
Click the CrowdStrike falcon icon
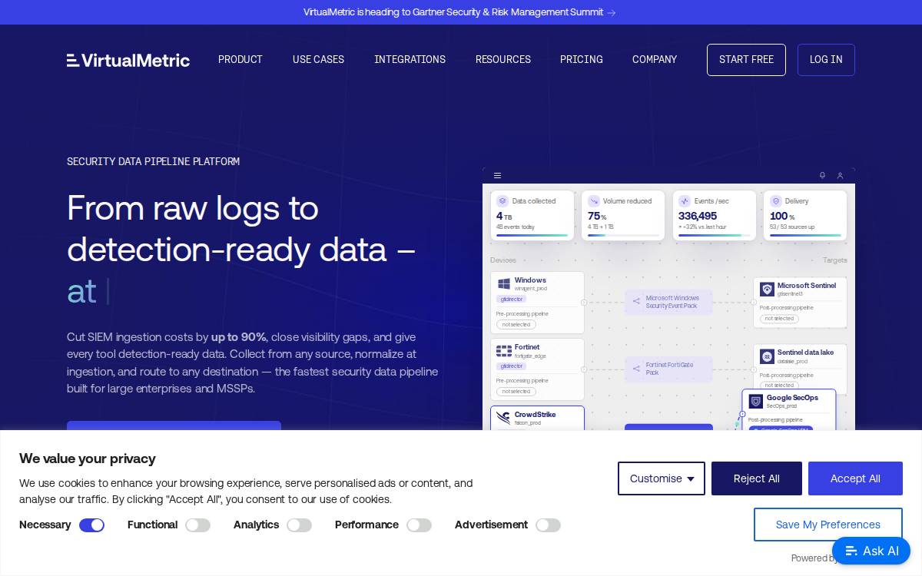[504, 418]
